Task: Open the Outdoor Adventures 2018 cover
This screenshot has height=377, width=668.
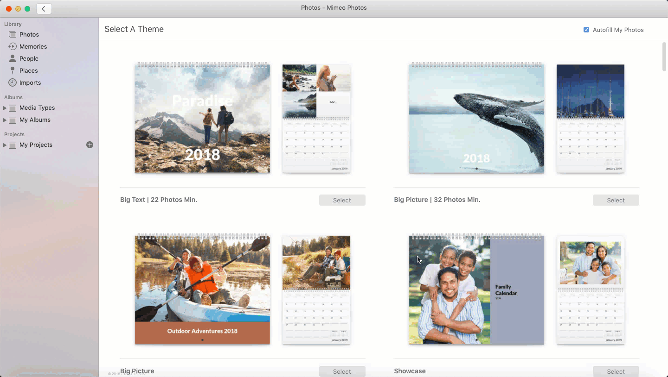Action: click(x=202, y=289)
